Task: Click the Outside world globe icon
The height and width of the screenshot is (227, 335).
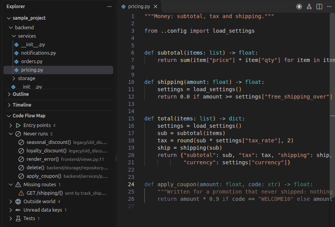Action: 18,202
